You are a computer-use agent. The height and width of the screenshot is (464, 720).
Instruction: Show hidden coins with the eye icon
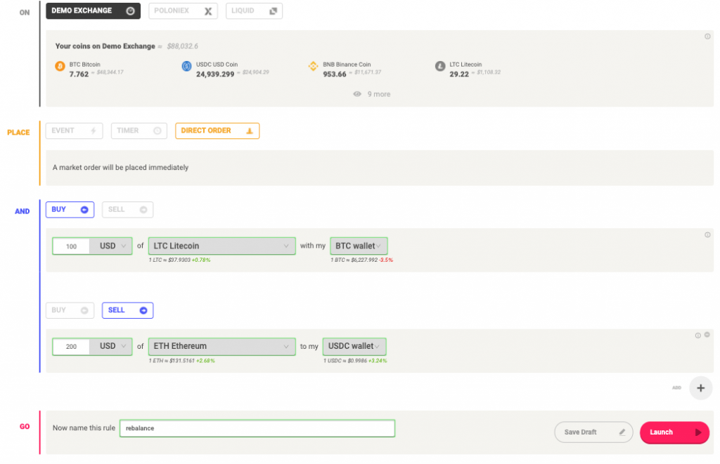(356, 94)
